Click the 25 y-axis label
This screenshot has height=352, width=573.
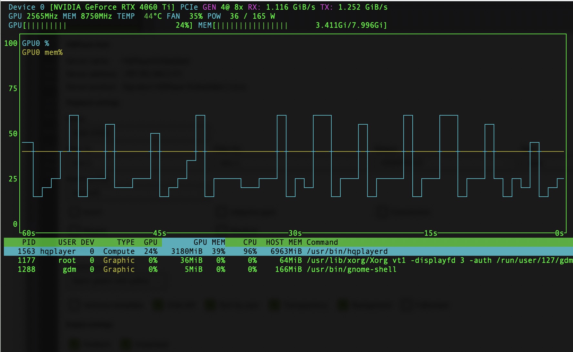point(13,179)
